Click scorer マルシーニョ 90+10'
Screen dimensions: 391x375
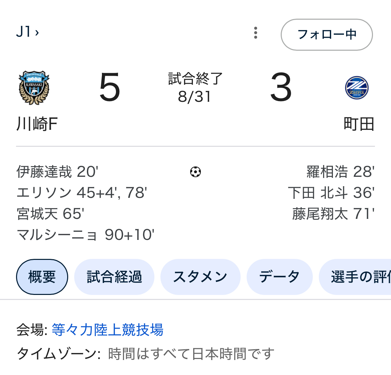(x=86, y=235)
